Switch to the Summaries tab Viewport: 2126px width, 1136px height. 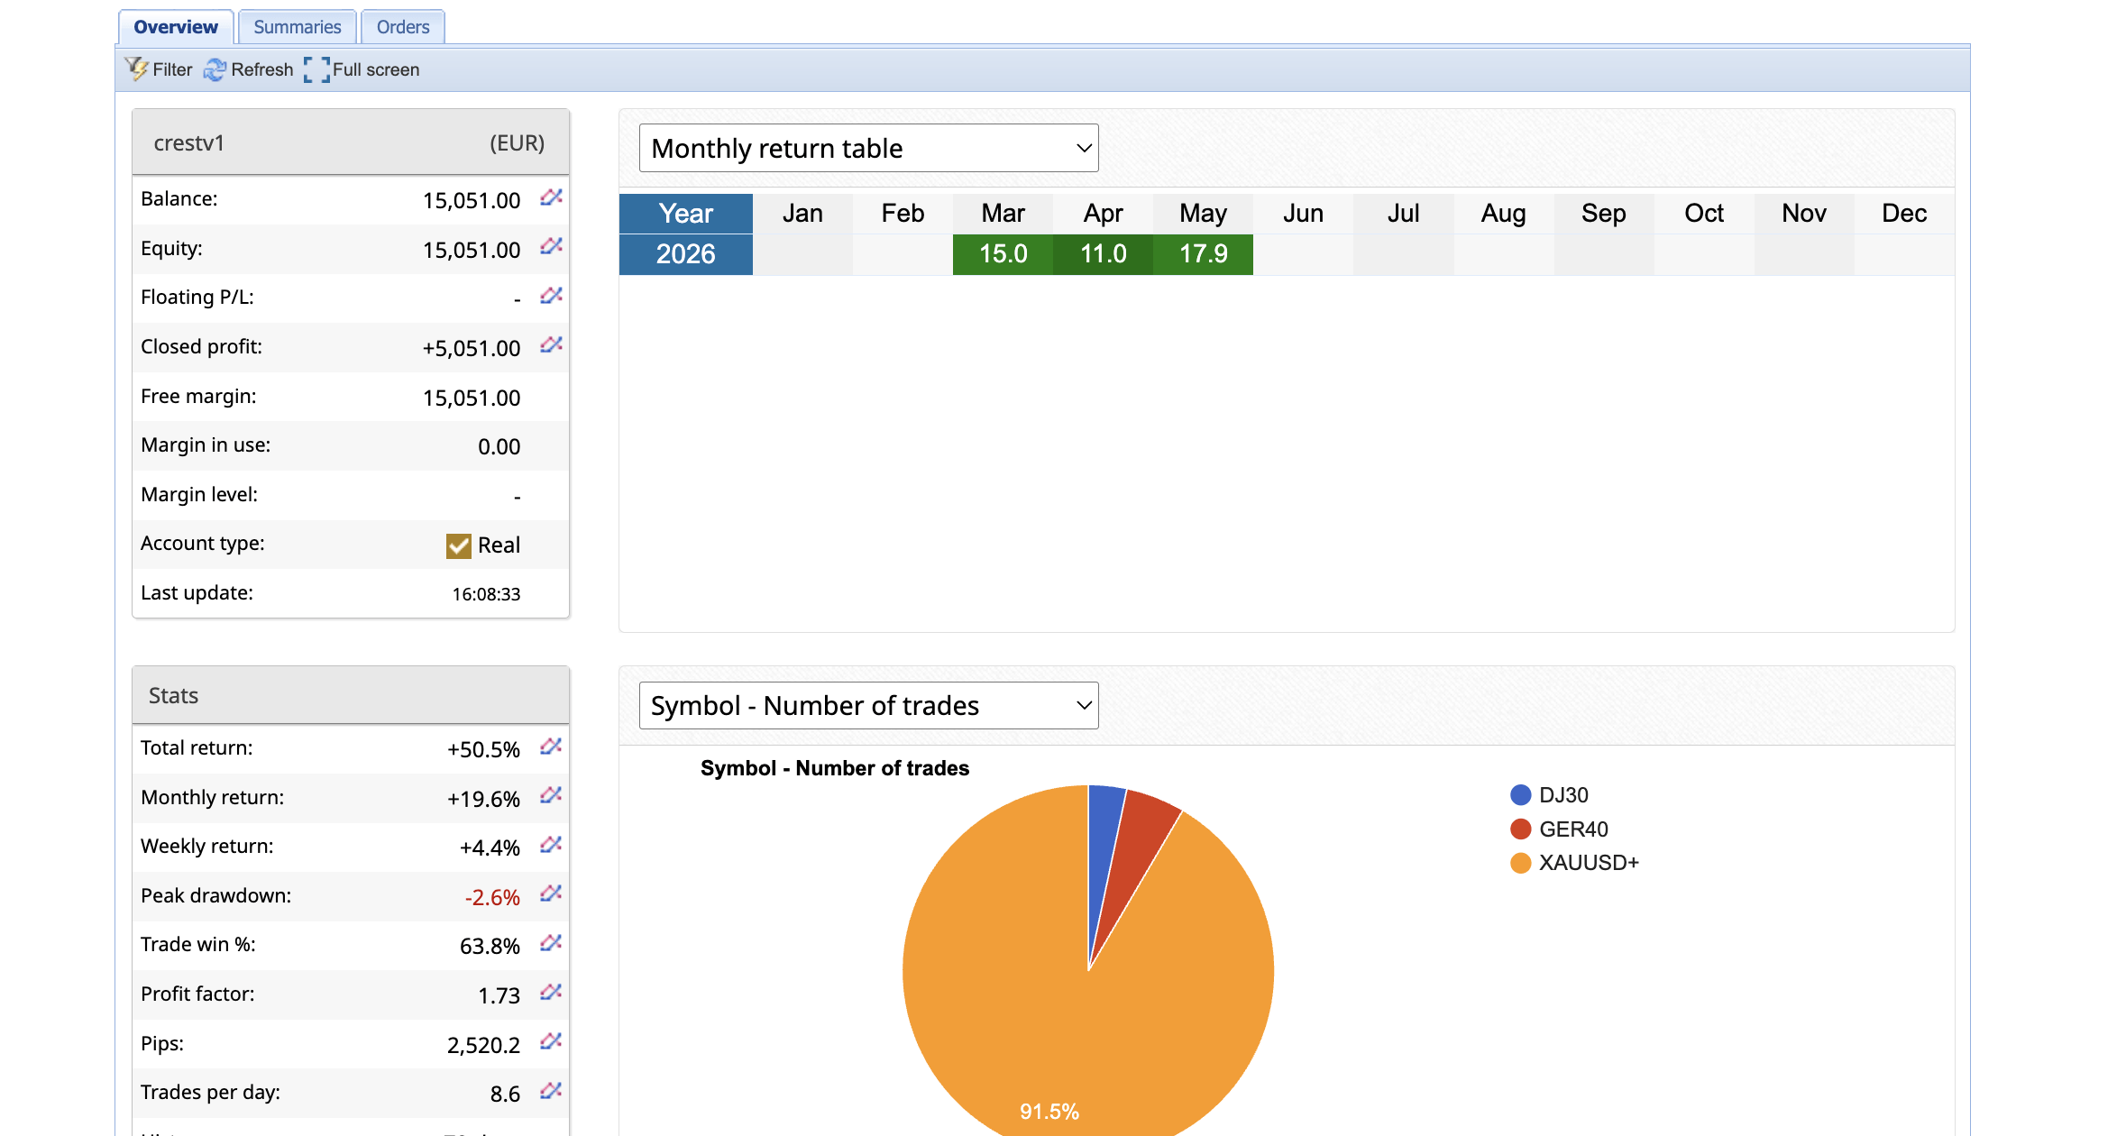click(x=298, y=27)
